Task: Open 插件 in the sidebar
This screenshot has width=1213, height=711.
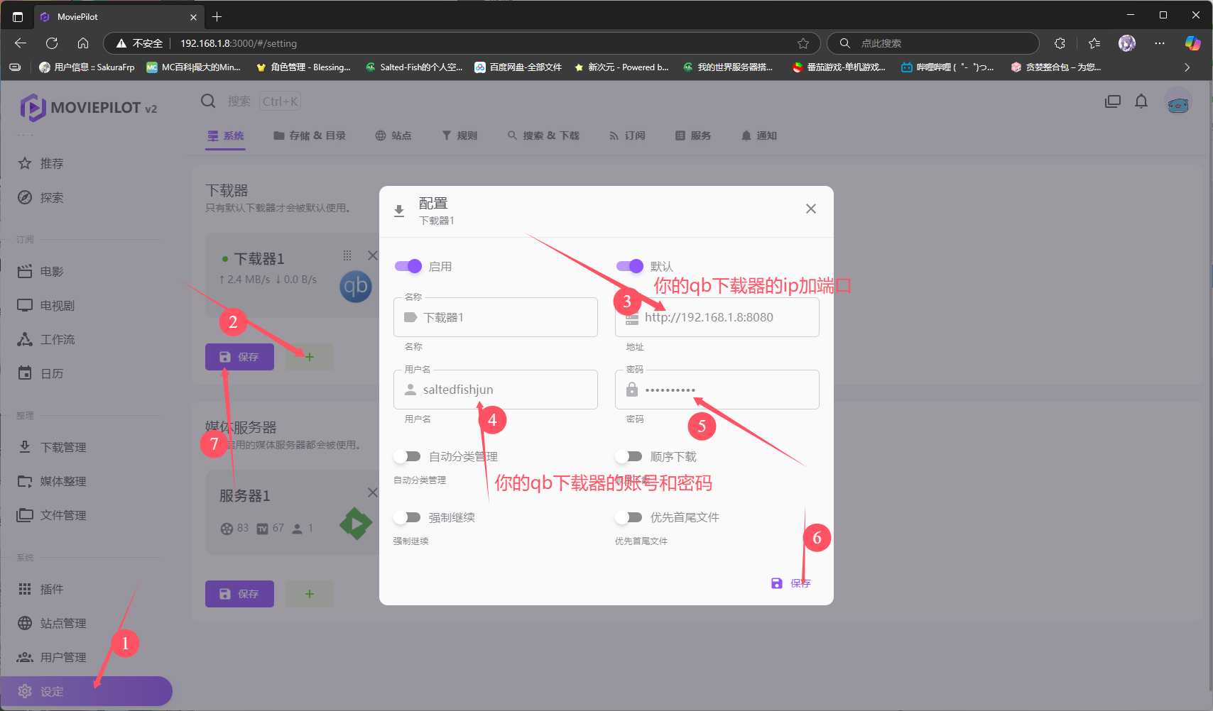Action: 52,589
